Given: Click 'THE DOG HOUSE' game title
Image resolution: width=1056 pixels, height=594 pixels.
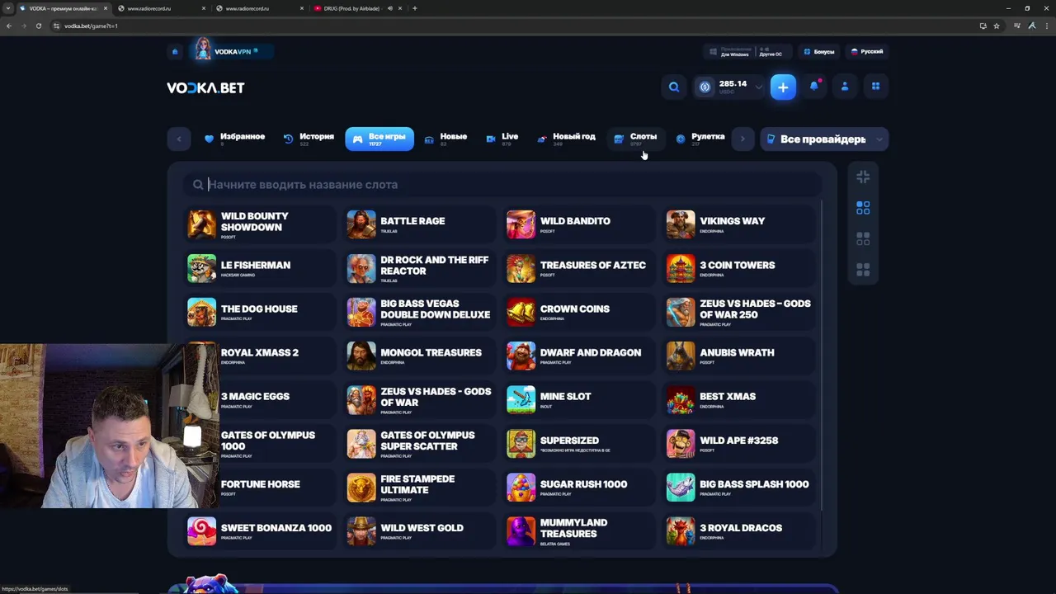Looking at the screenshot, I should click(259, 309).
